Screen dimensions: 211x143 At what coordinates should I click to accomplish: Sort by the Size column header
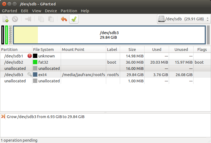click(132, 49)
